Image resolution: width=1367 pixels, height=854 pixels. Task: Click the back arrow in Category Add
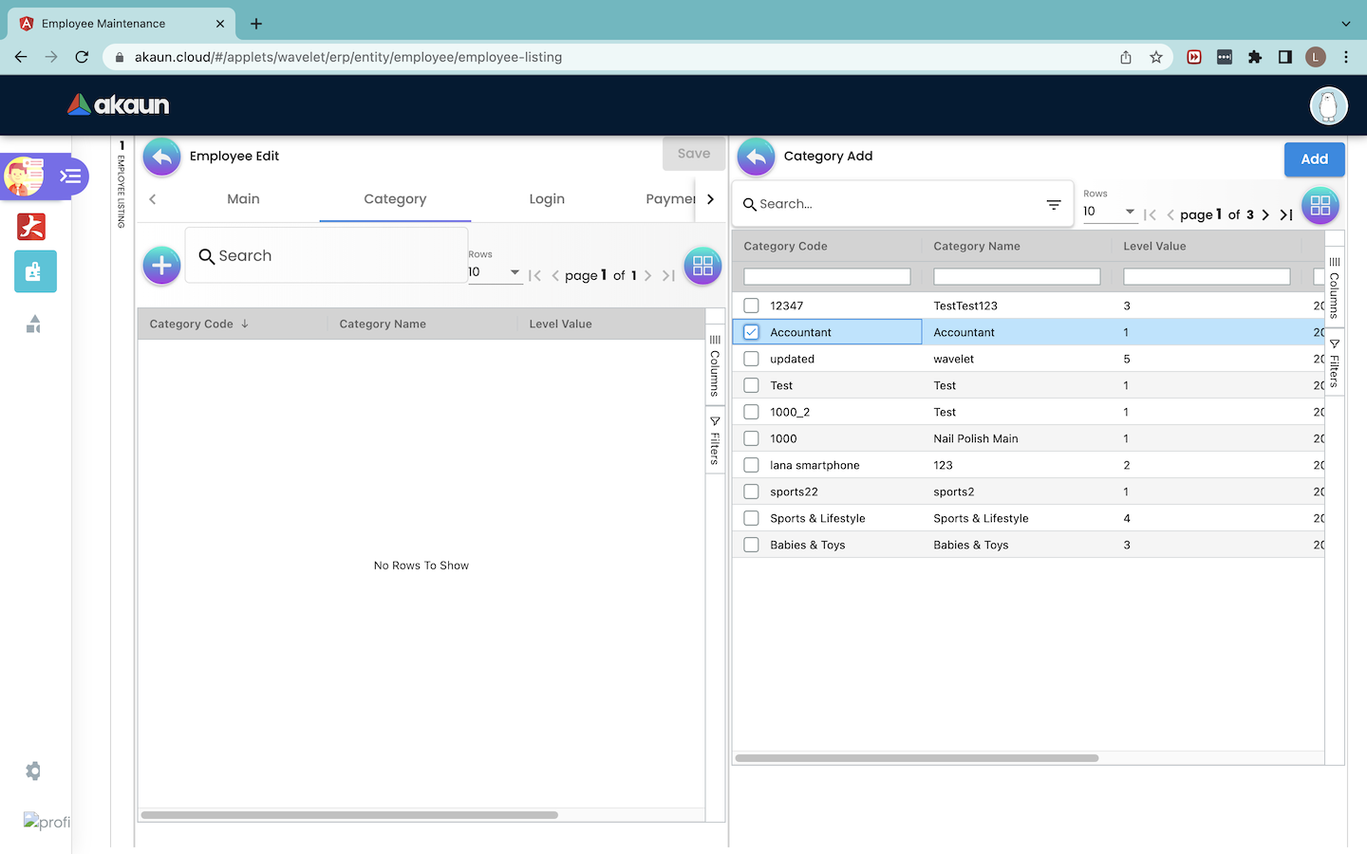pos(757,158)
